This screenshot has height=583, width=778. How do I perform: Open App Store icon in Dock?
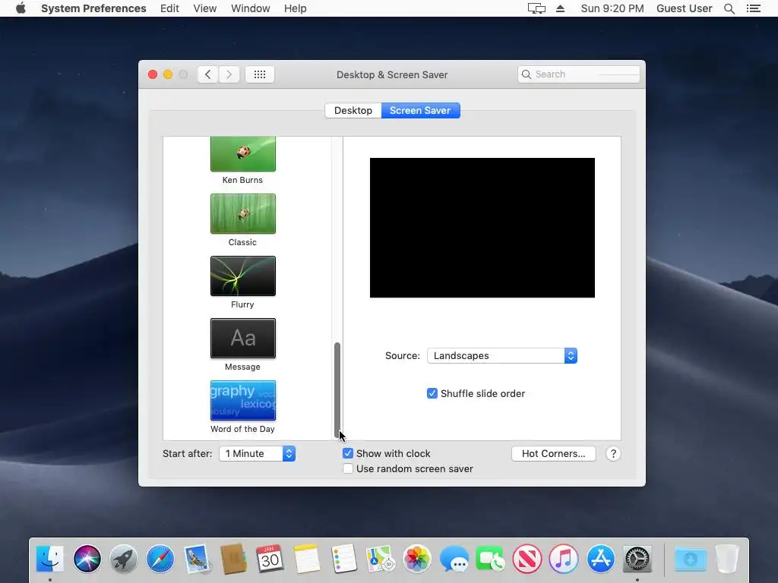(600, 559)
